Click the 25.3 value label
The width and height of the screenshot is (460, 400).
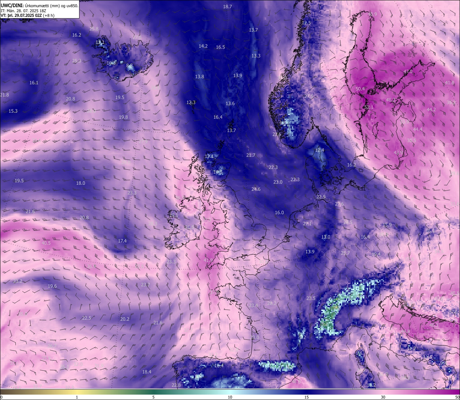click(x=77, y=61)
